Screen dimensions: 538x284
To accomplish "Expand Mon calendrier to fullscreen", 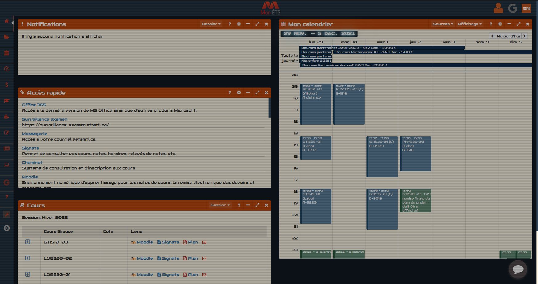I will [x=519, y=24].
